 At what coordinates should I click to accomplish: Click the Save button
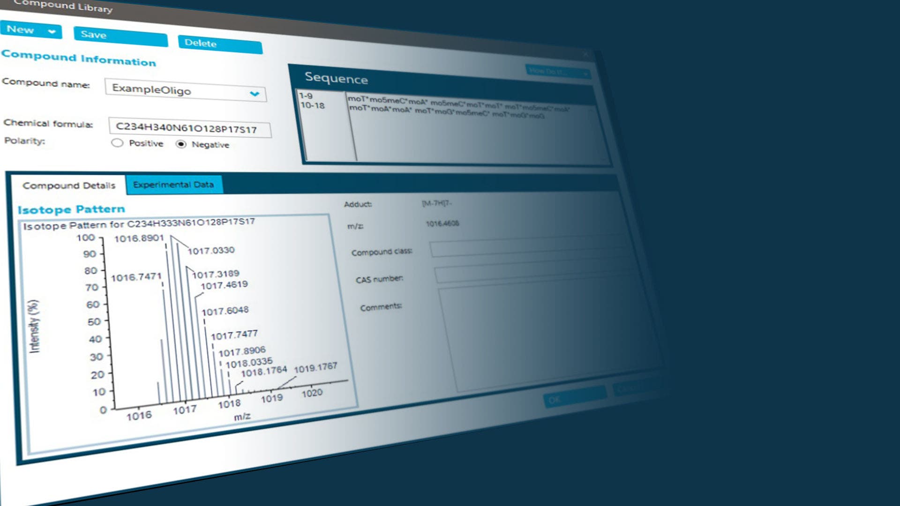coord(120,37)
